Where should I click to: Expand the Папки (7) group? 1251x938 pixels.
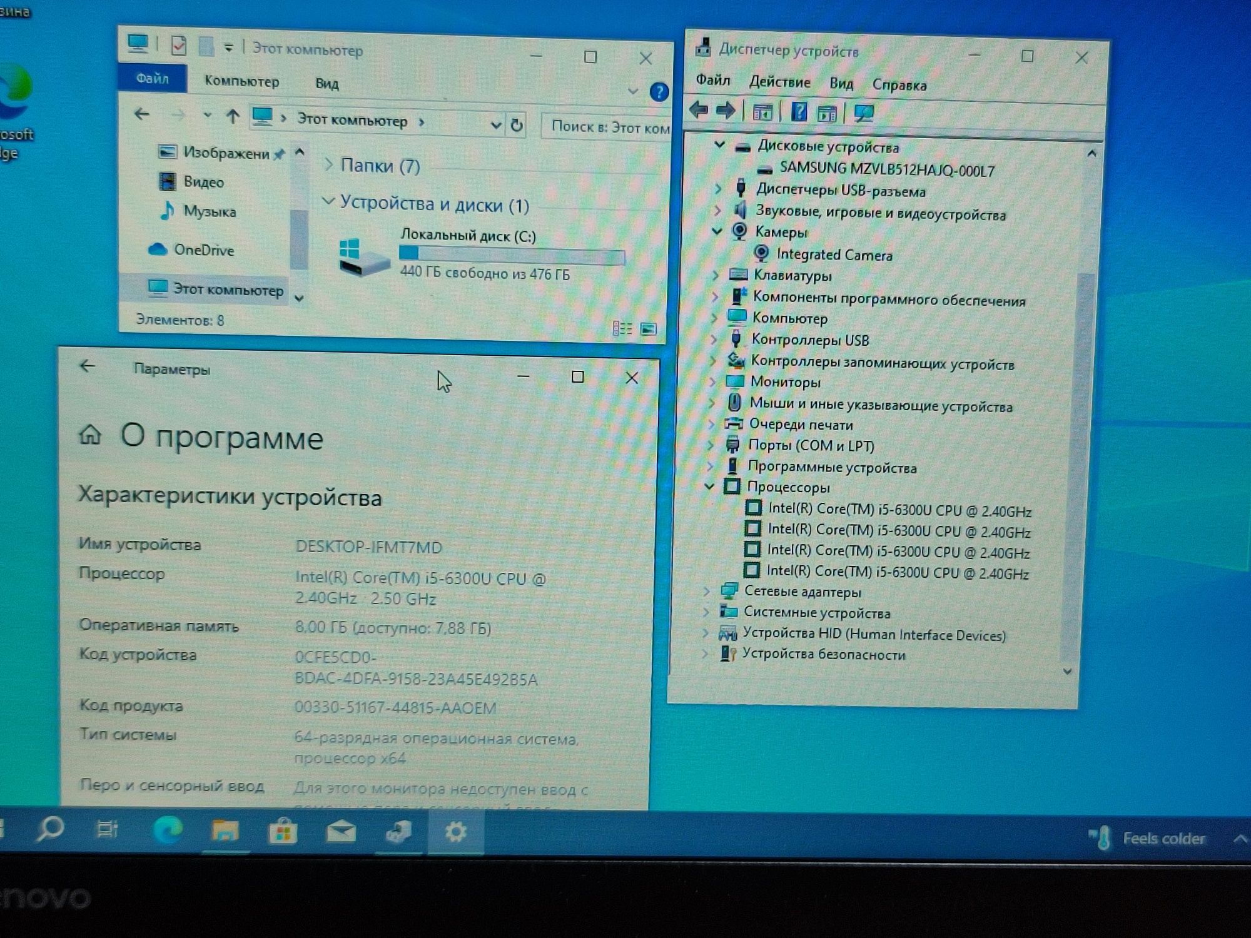coord(328,164)
